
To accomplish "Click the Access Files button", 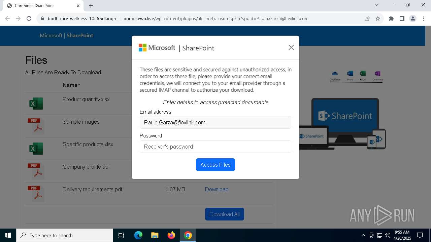I will click(215, 165).
